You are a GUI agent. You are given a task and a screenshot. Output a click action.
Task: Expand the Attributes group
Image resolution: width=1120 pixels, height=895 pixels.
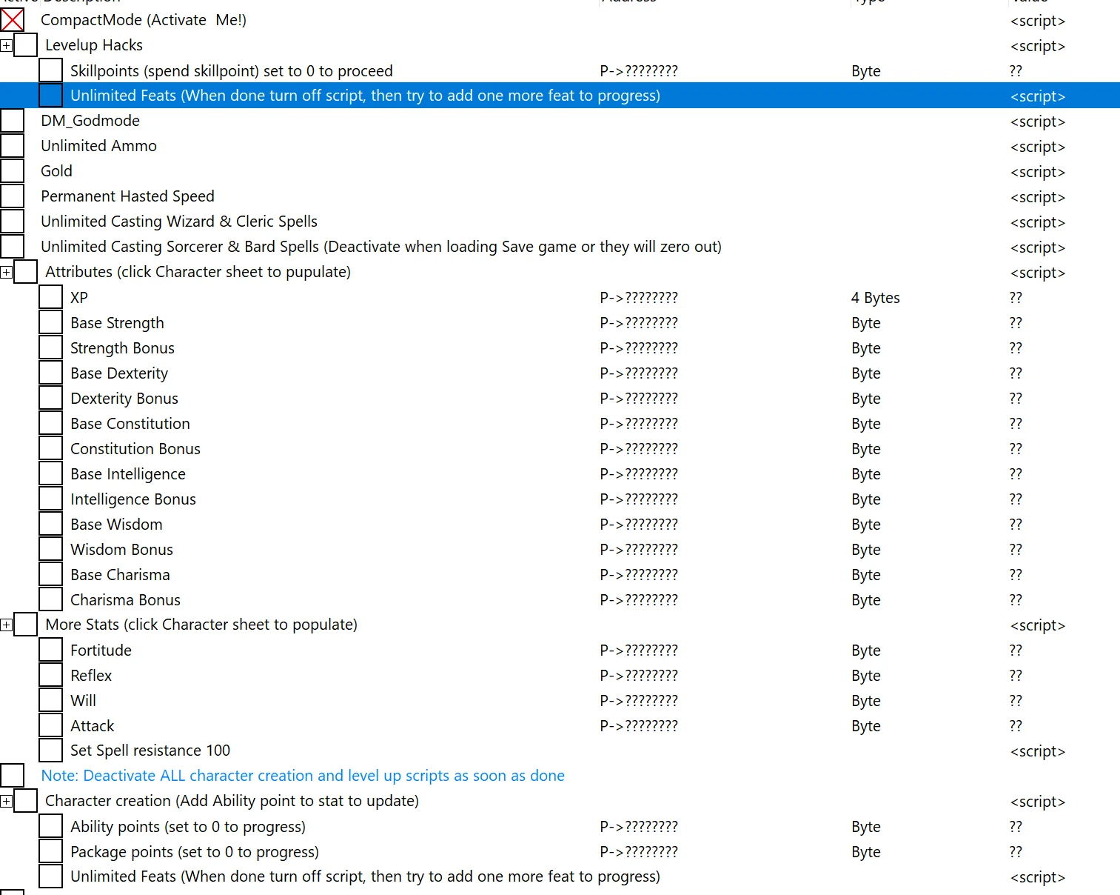6,272
